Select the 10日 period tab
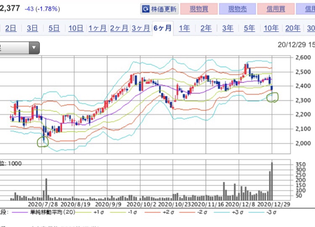 tap(76, 28)
